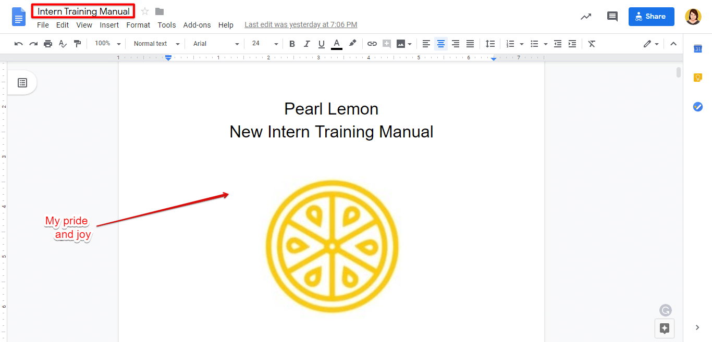Decrease indent

point(558,44)
